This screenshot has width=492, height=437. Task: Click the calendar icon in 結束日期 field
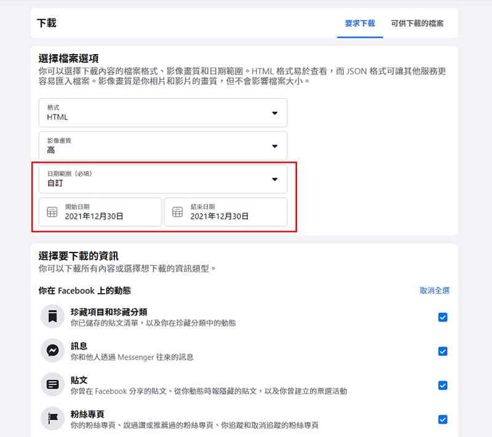pos(177,212)
